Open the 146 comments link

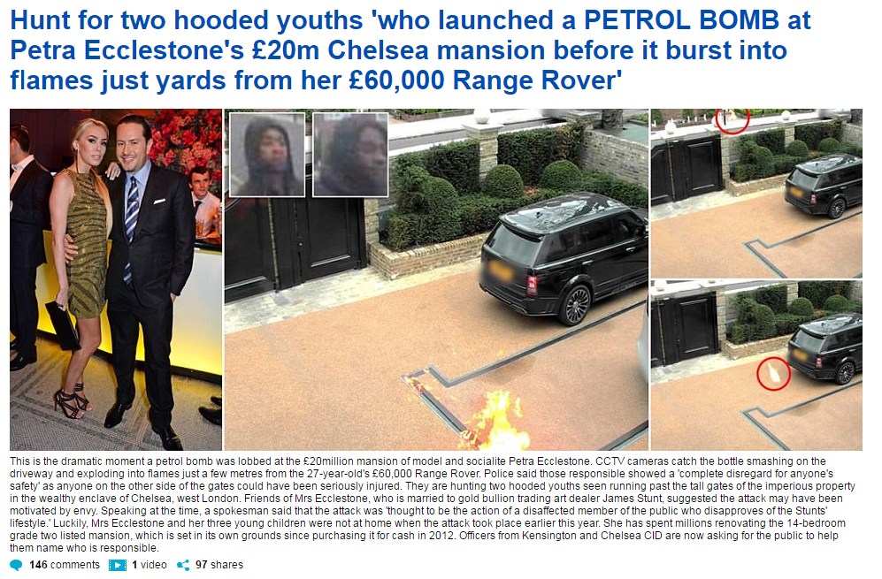[x=64, y=565]
